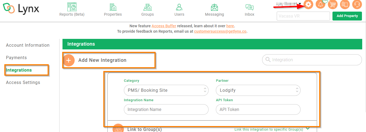Image resolution: width=366 pixels, height=132 pixels.
Task: Open the Groups buildings icon
Action: point(147,7)
